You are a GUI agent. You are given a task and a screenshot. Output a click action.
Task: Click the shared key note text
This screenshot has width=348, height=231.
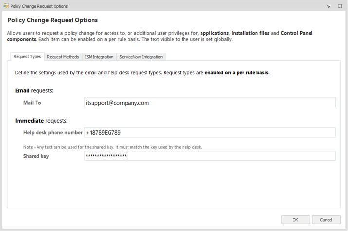click(112, 147)
